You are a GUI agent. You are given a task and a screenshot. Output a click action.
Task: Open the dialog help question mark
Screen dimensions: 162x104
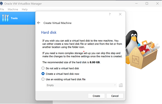(110, 14)
